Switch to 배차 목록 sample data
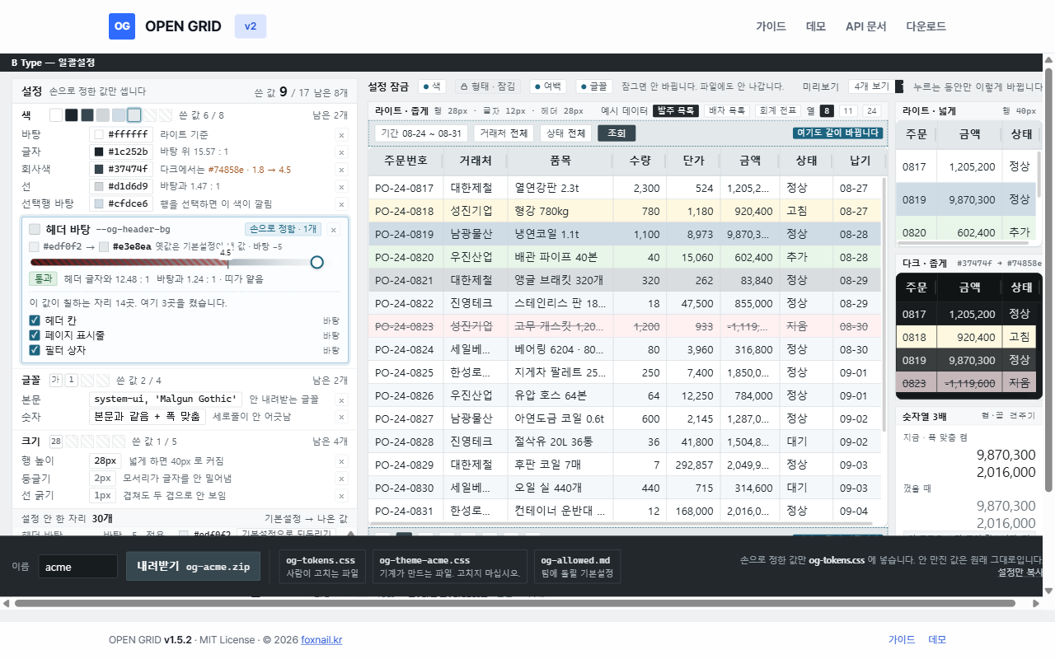 click(727, 110)
